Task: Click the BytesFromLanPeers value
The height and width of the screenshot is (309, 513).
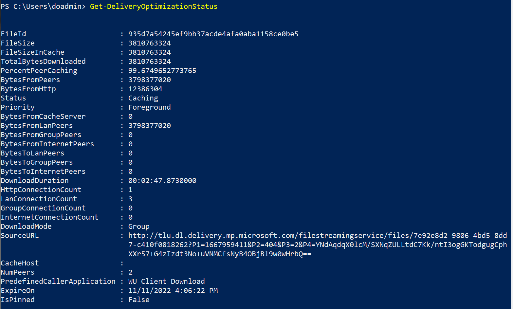Action: click(x=149, y=126)
